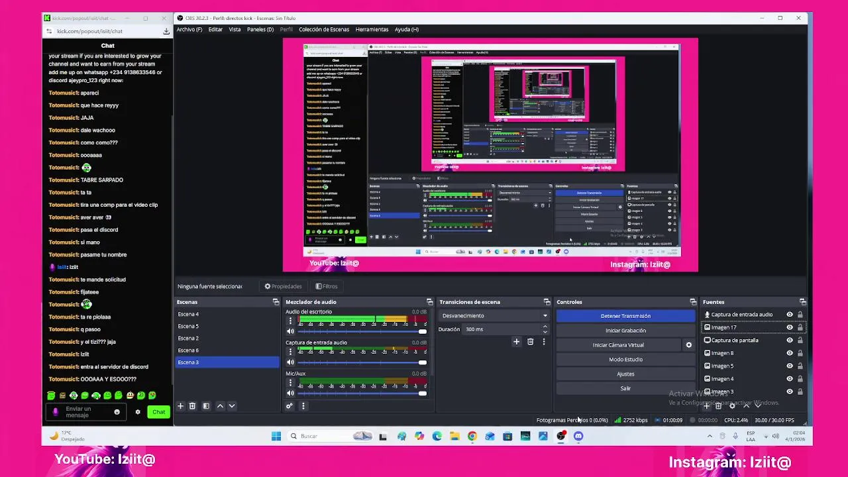Open Chrome from the Windows taskbar
The width and height of the screenshot is (848, 477).
coord(472,436)
